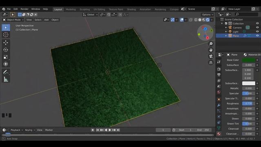This screenshot has height=147, width=261.
Task: Expand the Plane tree item
Action: coord(226,36)
